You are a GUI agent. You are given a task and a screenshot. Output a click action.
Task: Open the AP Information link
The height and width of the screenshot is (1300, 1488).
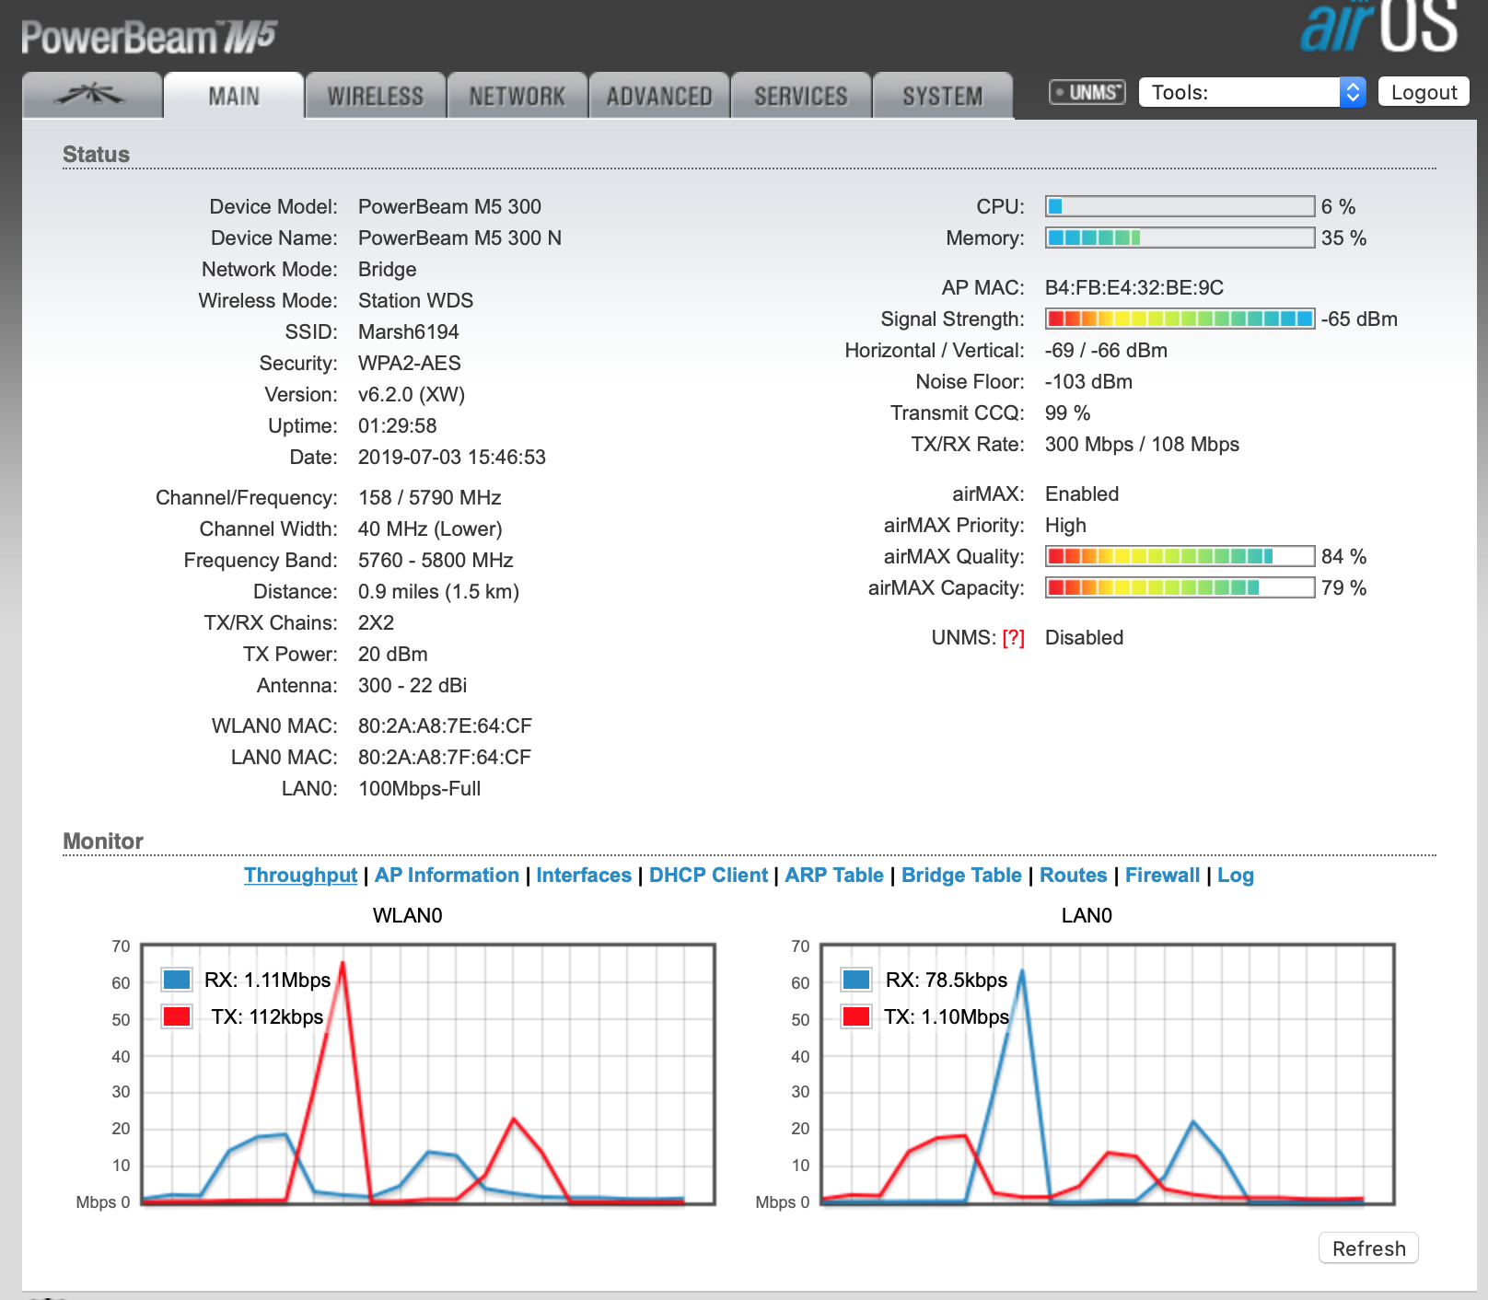pyautogui.click(x=447, y=876)
